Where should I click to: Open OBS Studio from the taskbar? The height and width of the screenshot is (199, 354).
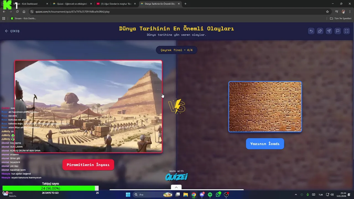pos(226,195)
